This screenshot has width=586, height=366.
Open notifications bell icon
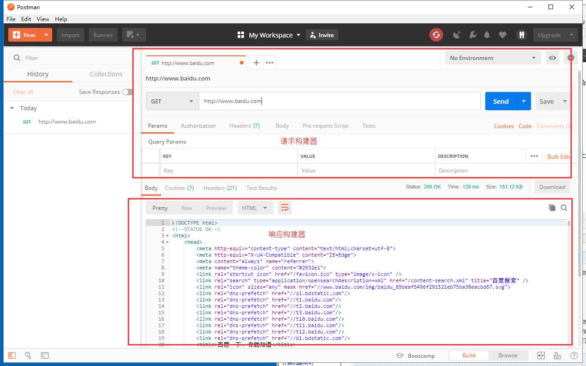[487, 35]
